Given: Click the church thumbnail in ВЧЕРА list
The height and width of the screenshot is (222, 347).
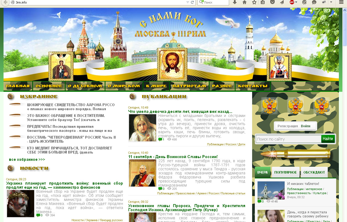Looking at the screenshot, I should pyautogui.click(x=271, y=190).
